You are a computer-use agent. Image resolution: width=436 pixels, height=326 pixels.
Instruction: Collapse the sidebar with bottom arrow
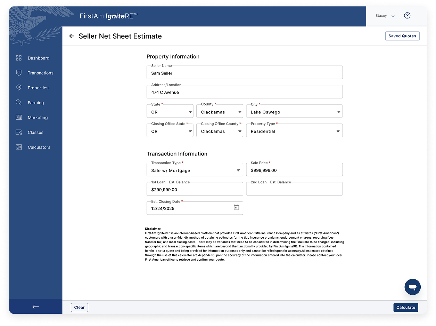(x=35, y=307)
